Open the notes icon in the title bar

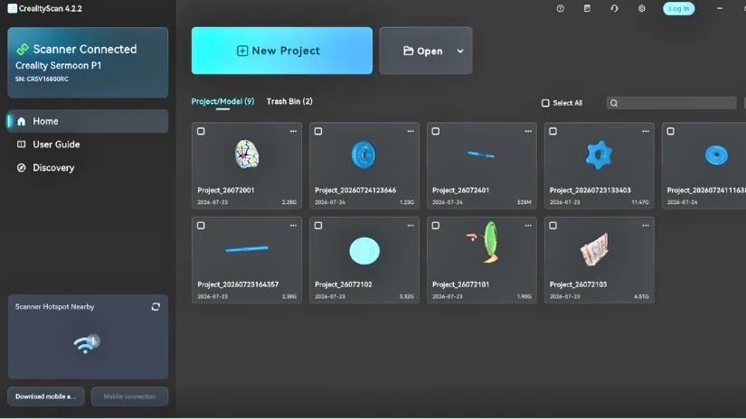point(587,8)
